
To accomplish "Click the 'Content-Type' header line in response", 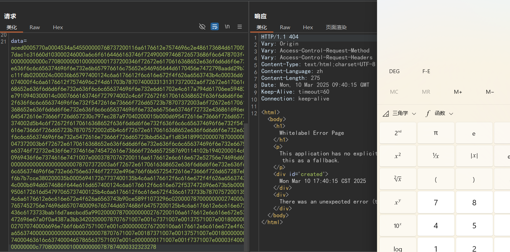I will (318, 64).
